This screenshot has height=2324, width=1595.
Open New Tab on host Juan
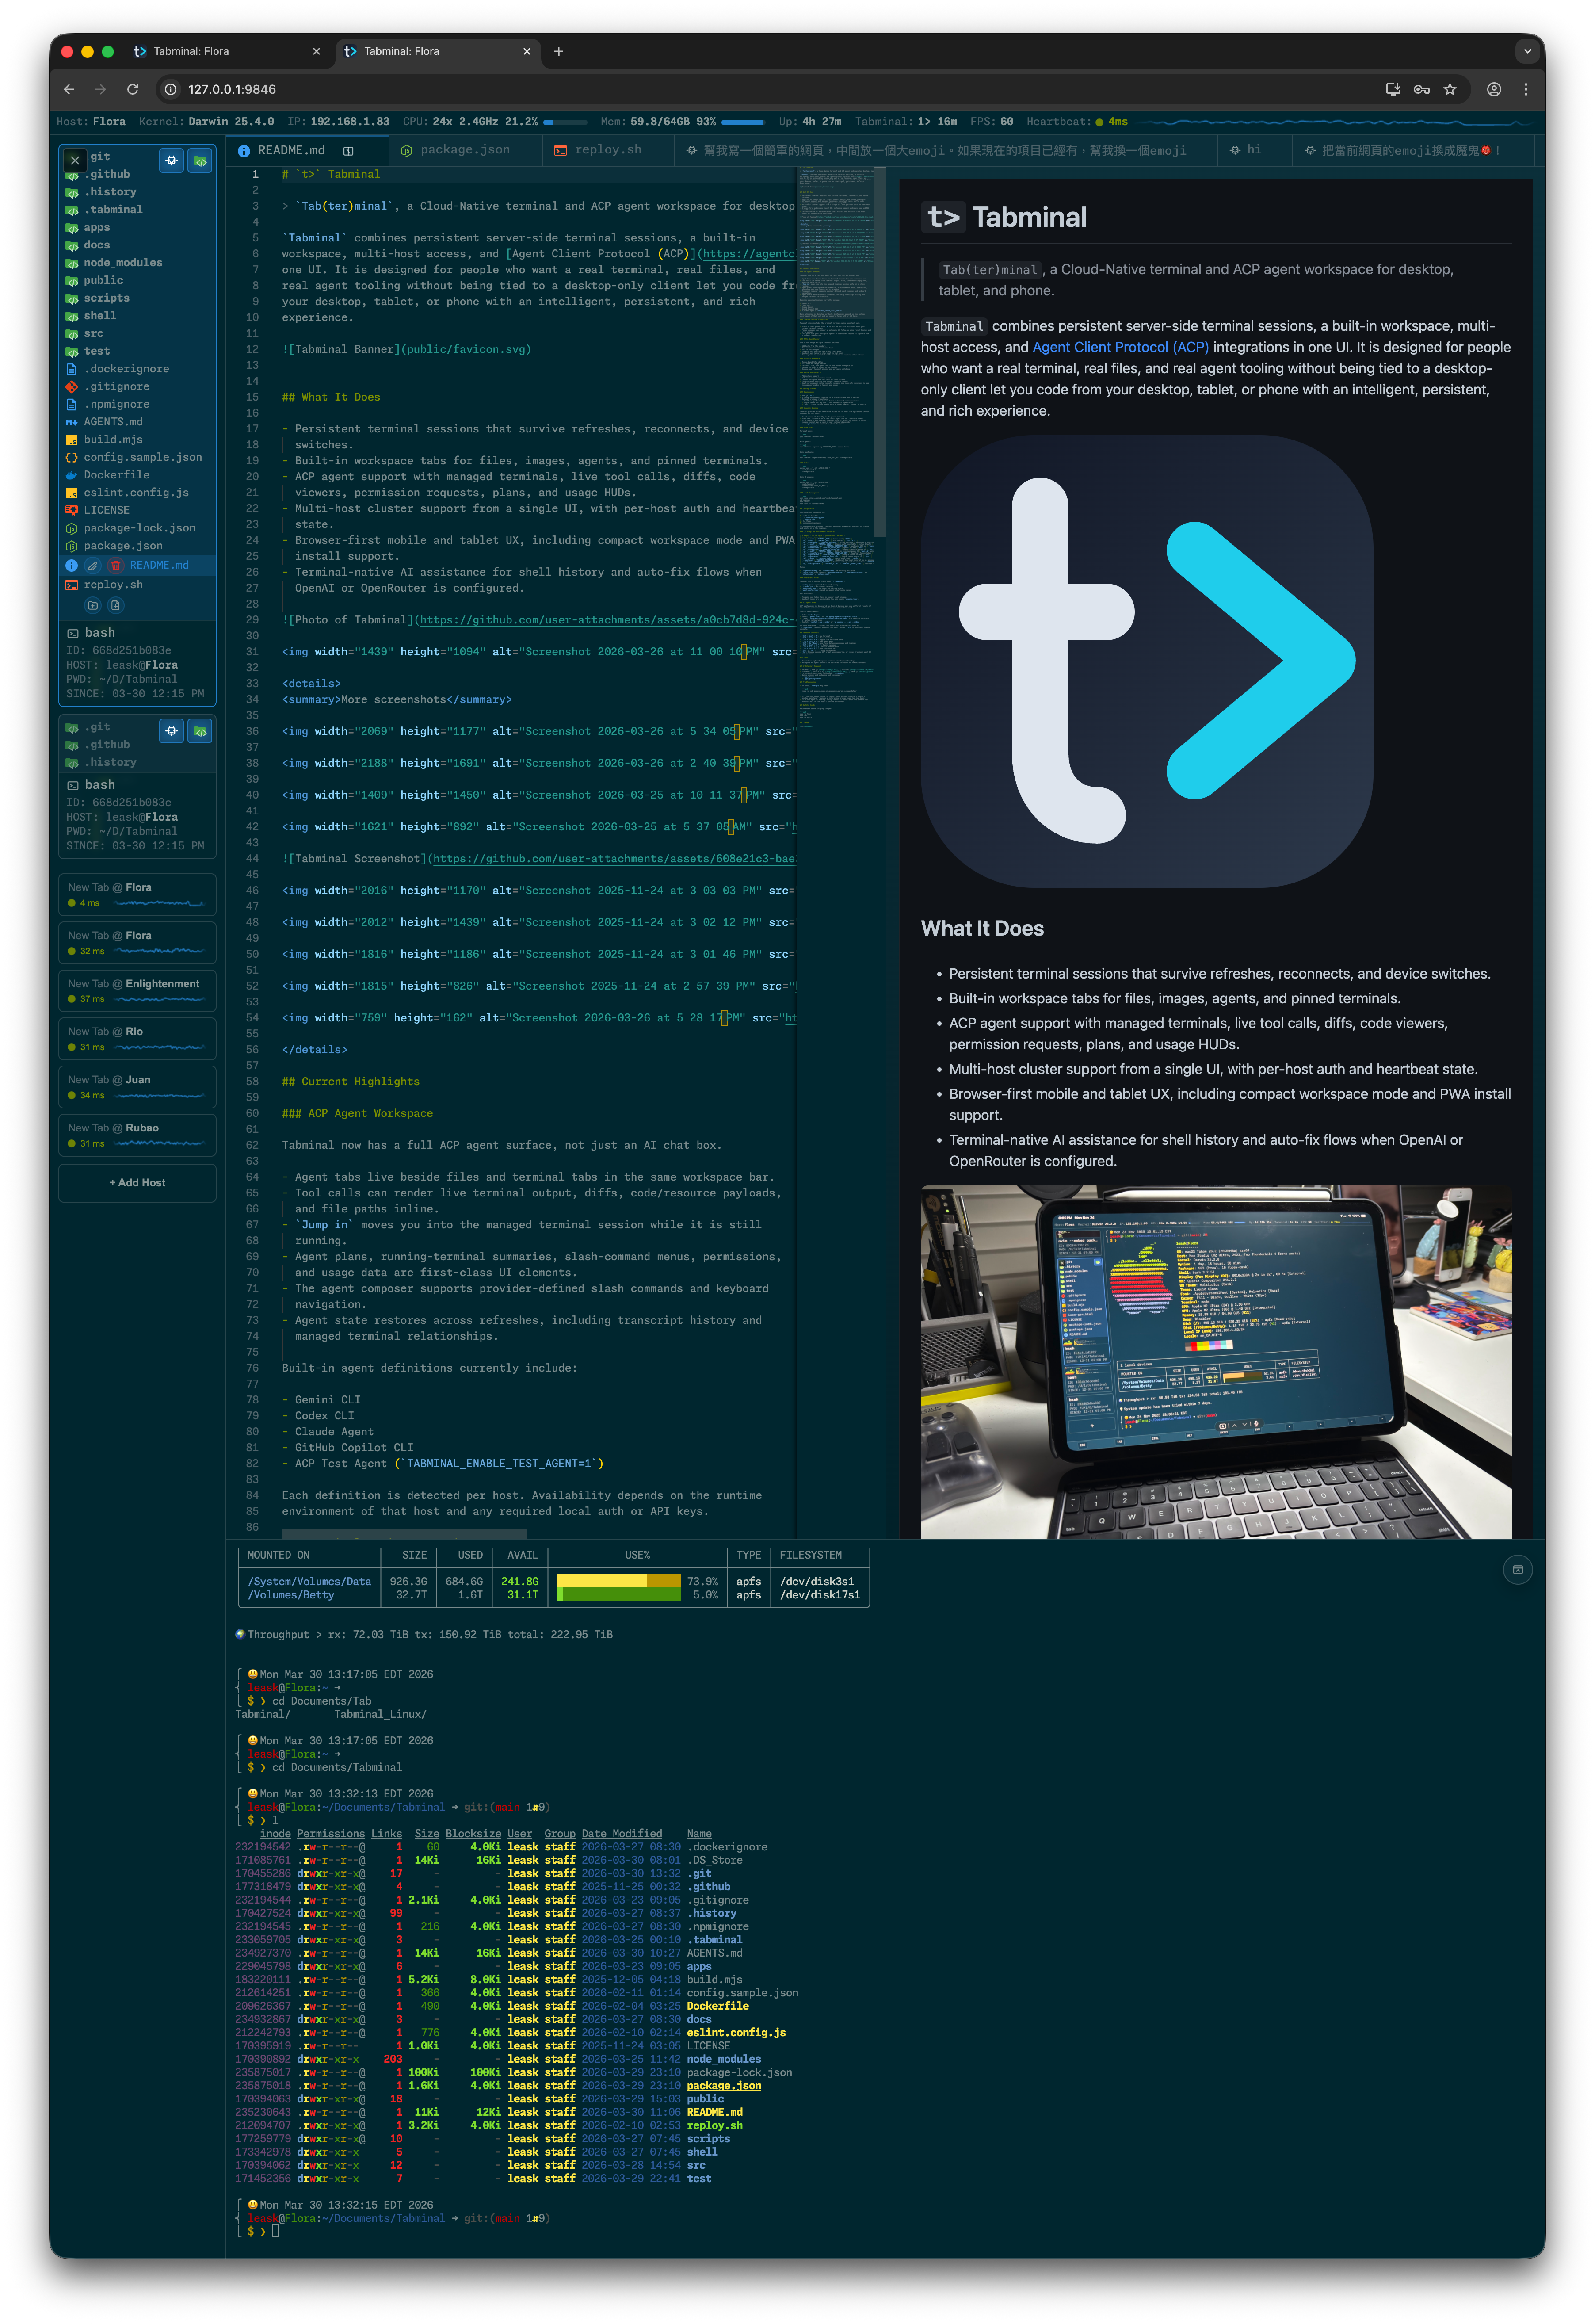coord(138,1086)
